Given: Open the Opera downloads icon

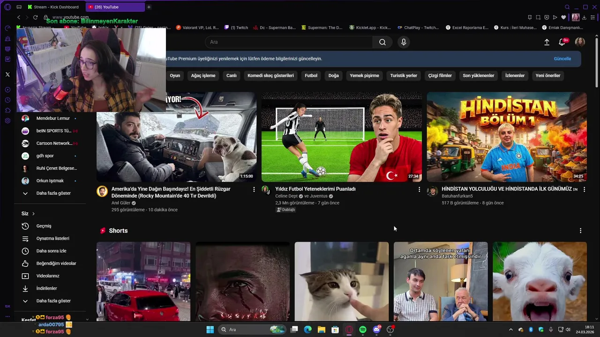Looking at the screenshot, I should (585, 17).
